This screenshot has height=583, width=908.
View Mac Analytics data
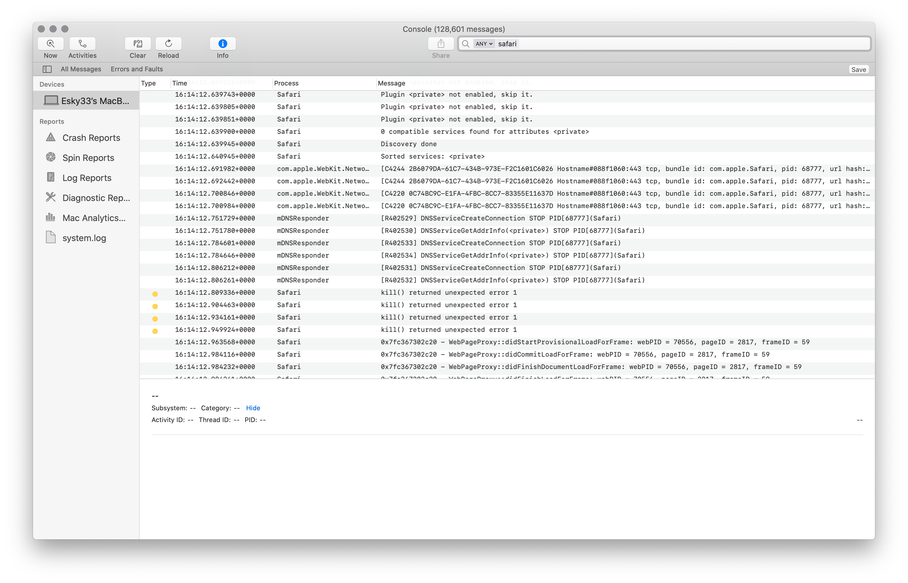(x=94, y=218)
